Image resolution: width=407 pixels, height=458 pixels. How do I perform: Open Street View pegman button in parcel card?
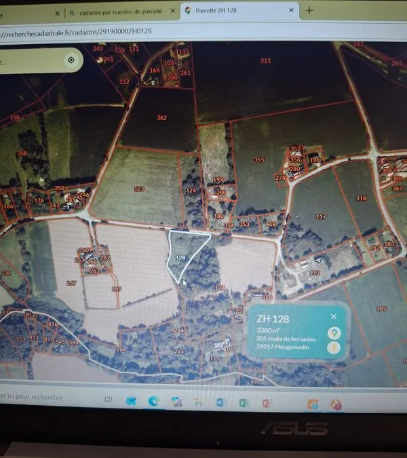tap(334, 347)
